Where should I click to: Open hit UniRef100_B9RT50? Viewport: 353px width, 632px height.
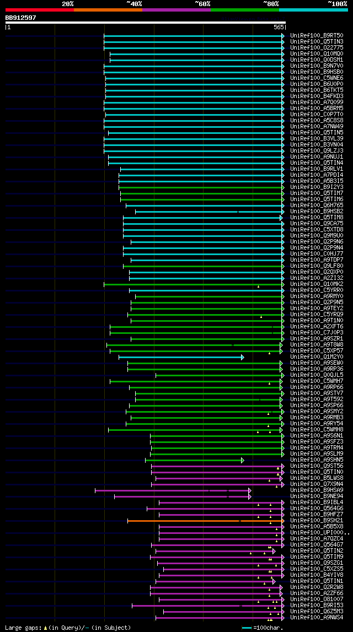[x=317, y=36]
